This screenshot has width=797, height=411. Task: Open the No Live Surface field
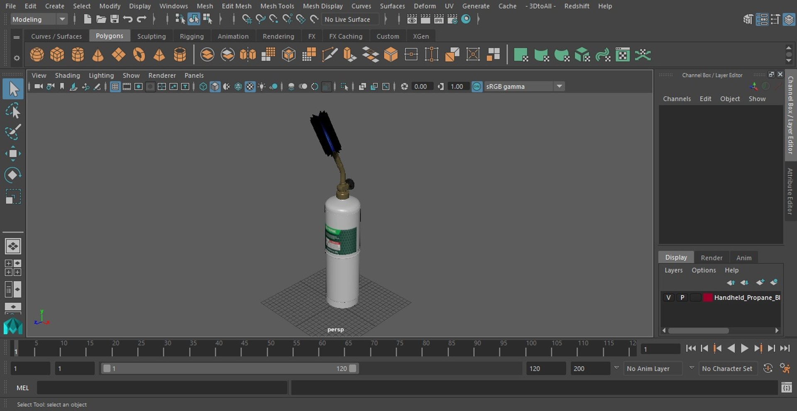click(350, 19)
